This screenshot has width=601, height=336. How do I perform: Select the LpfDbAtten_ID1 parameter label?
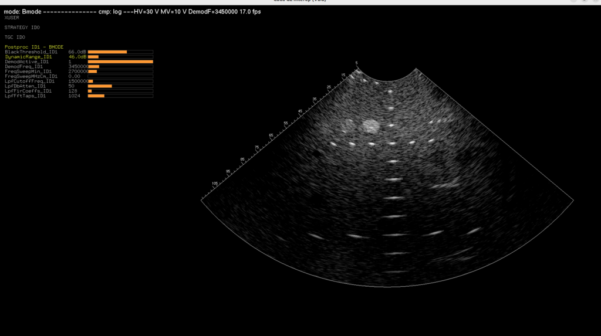coord(25,86)
